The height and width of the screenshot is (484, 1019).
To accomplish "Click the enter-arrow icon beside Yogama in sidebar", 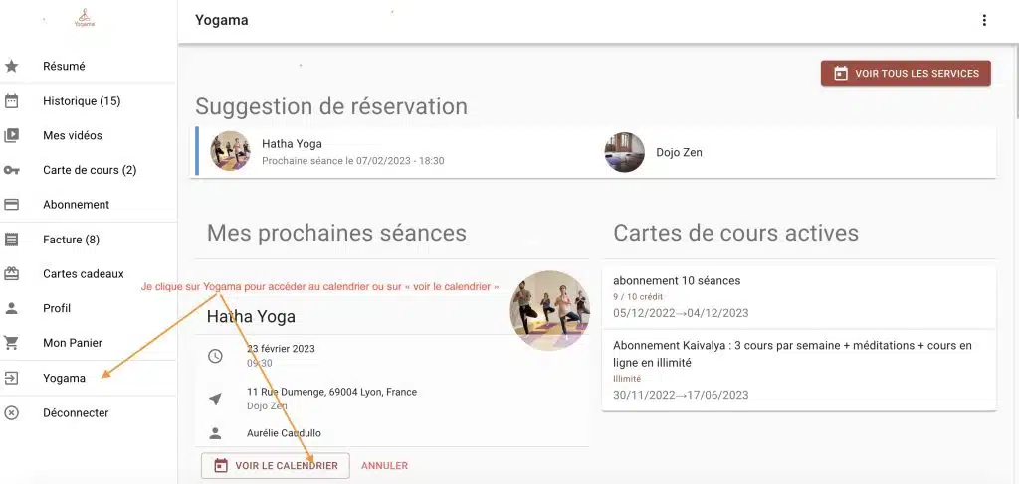I will pyautogui.click(x=11, y=378).
